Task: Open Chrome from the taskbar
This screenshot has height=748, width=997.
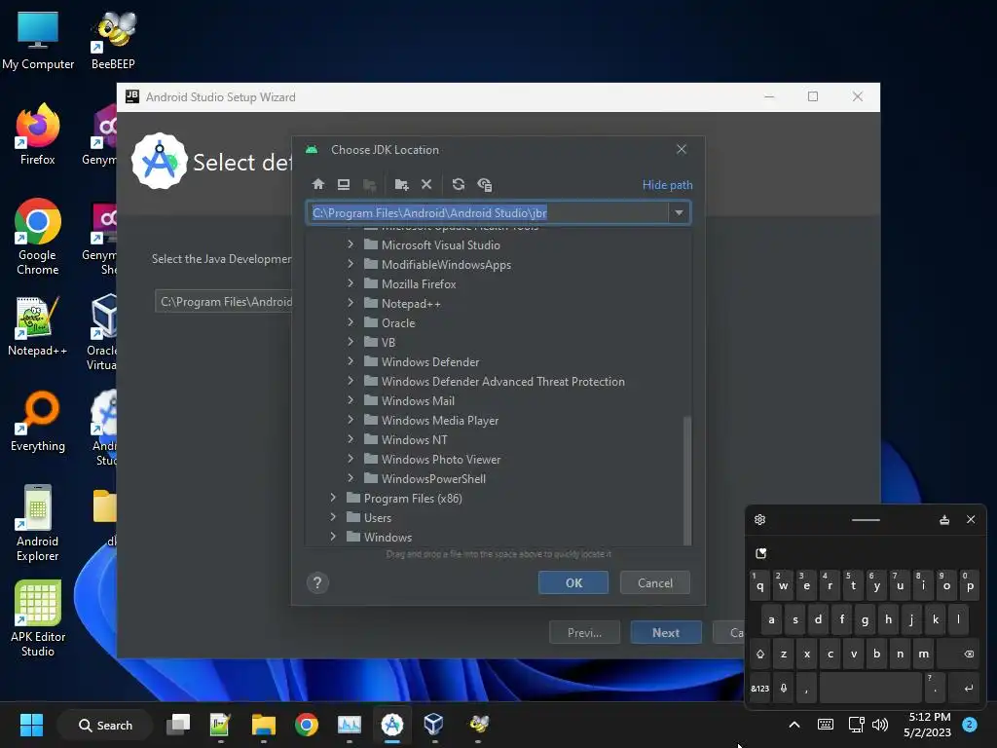Action: coord(307,725)
